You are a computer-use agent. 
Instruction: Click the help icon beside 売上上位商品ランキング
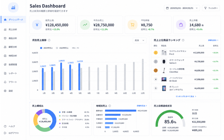(183, 40)
